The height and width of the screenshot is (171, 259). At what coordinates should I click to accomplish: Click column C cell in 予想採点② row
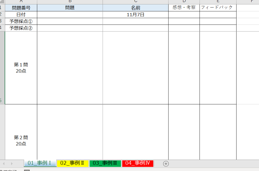[x=135, y=28]
